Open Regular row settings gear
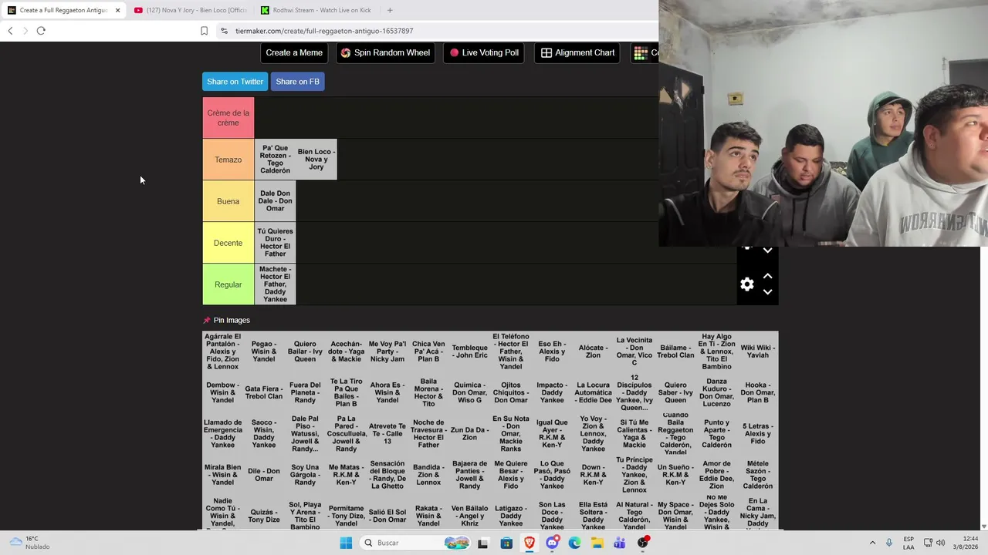The image size is (988, 555). tap(747, 284)
